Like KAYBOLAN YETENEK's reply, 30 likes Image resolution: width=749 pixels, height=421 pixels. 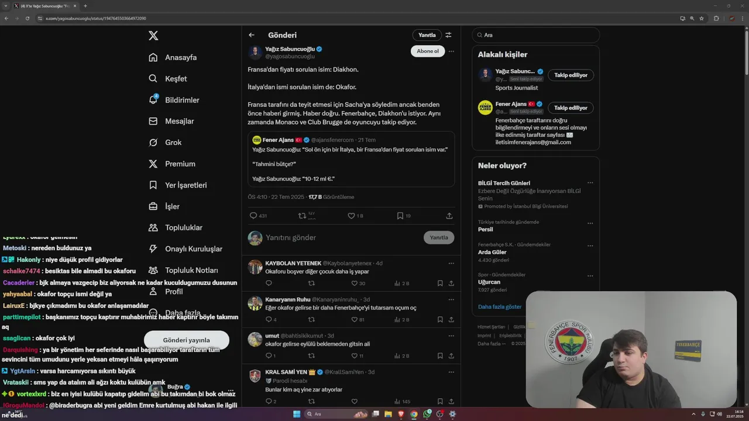pyautogui.click(x=354, y=283)
